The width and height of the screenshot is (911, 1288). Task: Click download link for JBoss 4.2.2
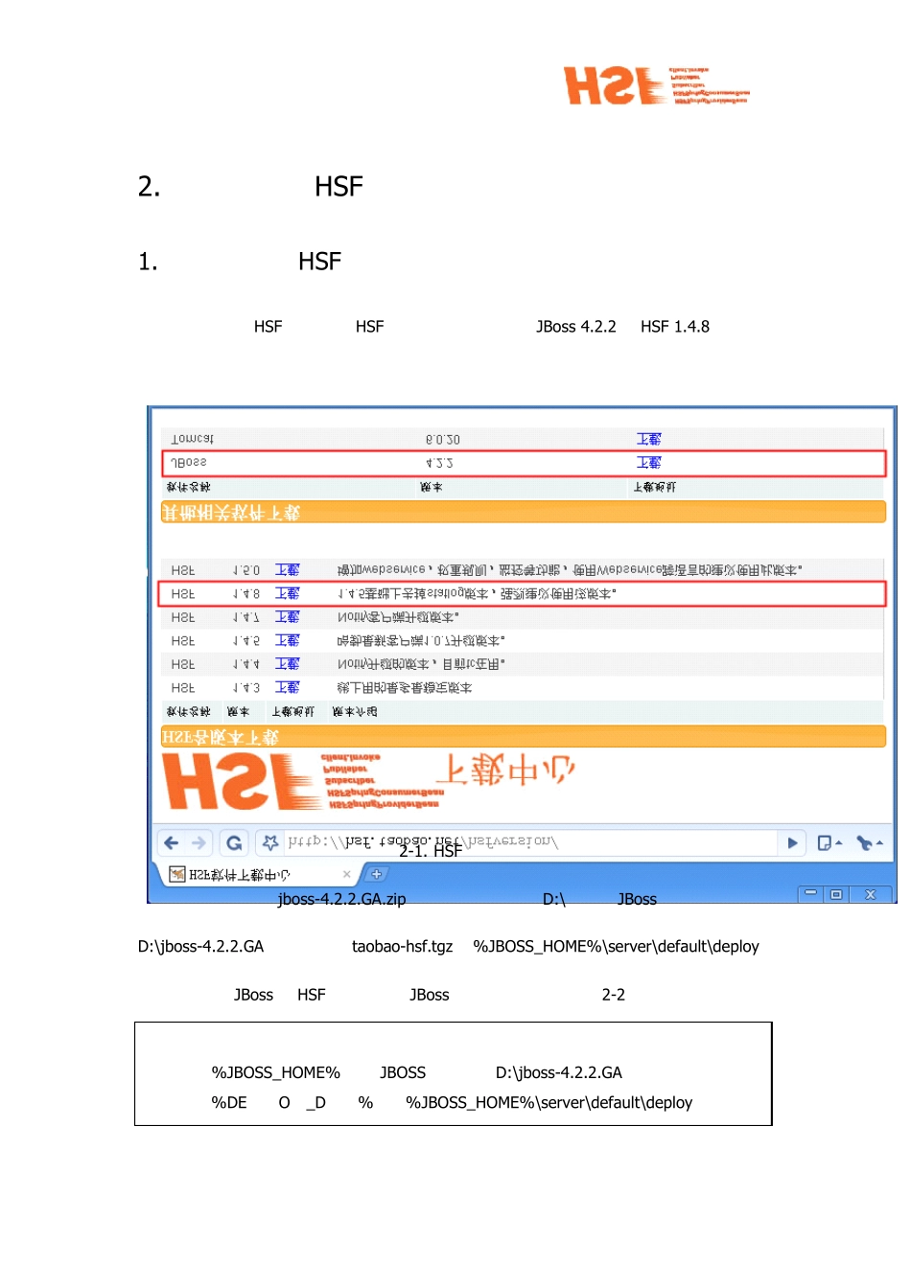click(x=649, y=463)
